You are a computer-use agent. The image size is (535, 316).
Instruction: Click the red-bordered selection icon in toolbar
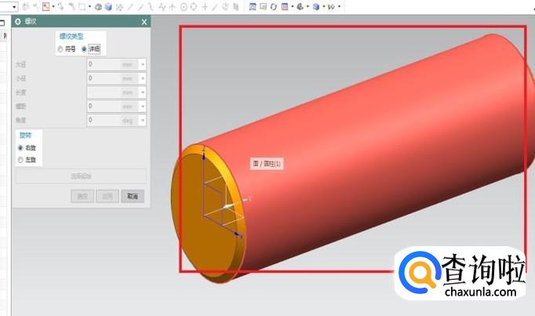(45, 6)
